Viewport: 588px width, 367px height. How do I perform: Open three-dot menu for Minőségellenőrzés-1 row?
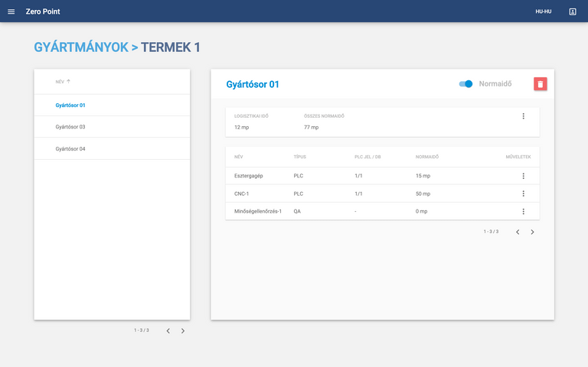tap(523, 211)
